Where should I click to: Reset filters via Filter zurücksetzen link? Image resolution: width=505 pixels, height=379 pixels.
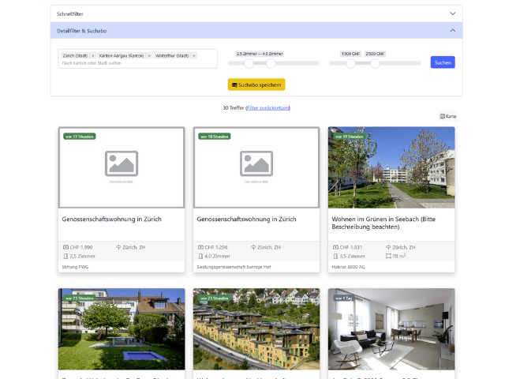point(267,107)
